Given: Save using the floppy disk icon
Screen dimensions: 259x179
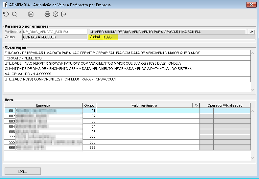Looking at the screenshot, I should point(31,14).
